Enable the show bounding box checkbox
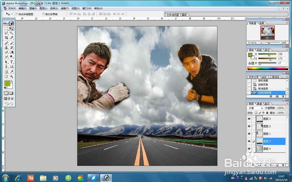This screenshot has width=292, height=182. 44,14
